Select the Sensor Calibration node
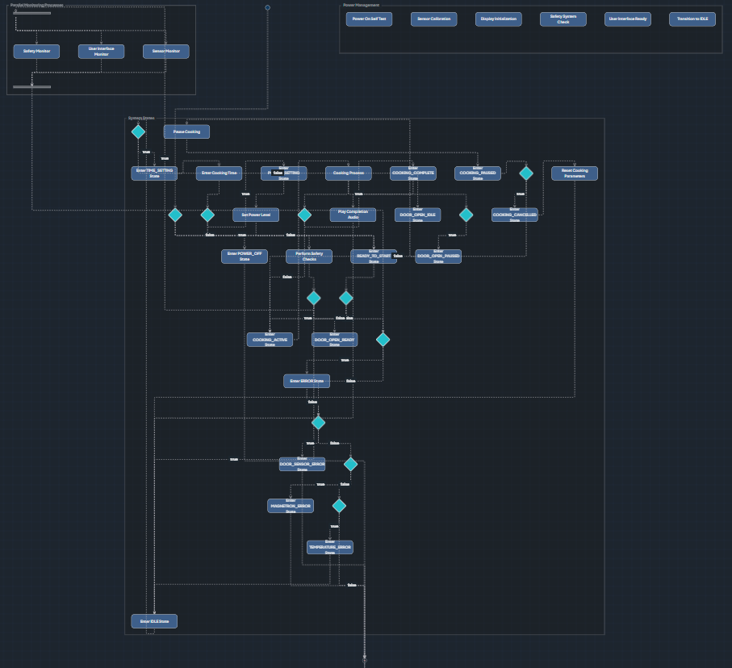This screenshot has height=668, width=732. click(x=433, y=19)
